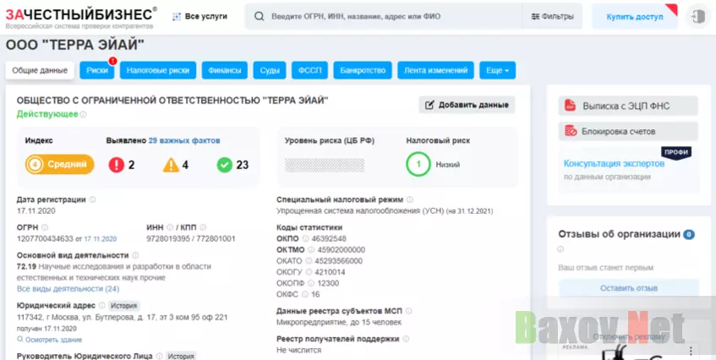
Task: Open Выписка с ЭЦП ФНС
Action: 628,106
